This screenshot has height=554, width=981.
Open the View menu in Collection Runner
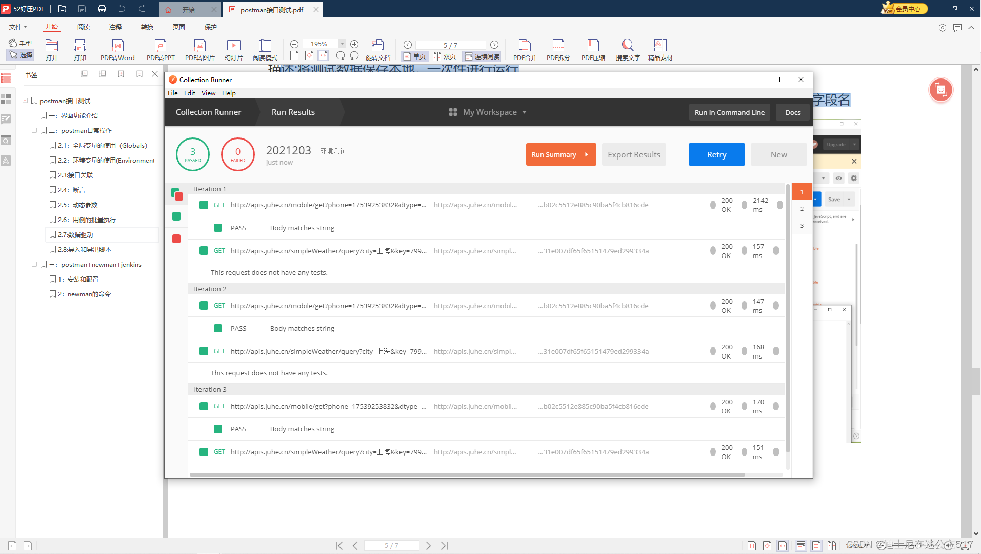pos(208,93)
